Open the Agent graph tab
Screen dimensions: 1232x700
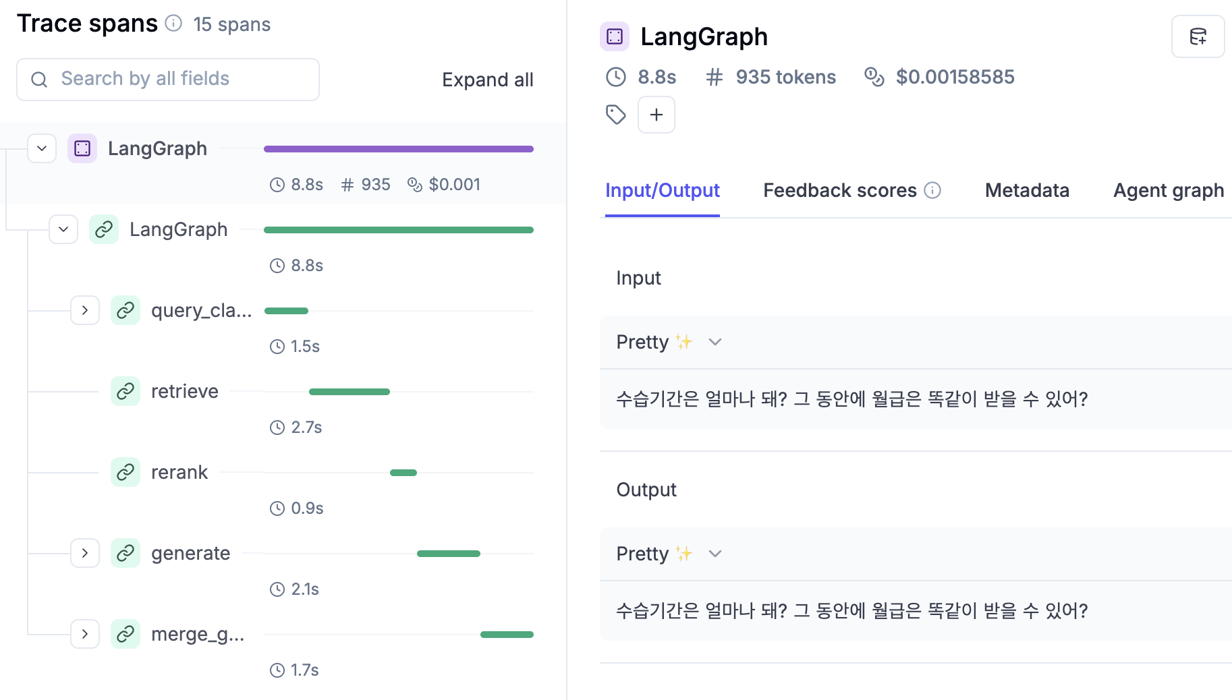(1169, 191)
